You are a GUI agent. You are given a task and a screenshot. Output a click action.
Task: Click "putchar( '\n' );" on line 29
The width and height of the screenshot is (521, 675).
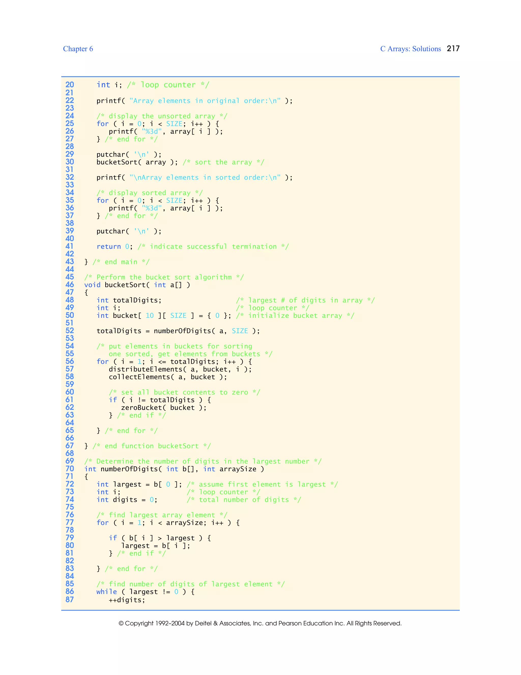pyautogui.click(x=129, y=155)
